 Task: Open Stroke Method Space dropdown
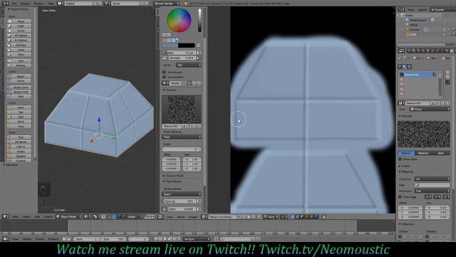(x=182, y=194)
